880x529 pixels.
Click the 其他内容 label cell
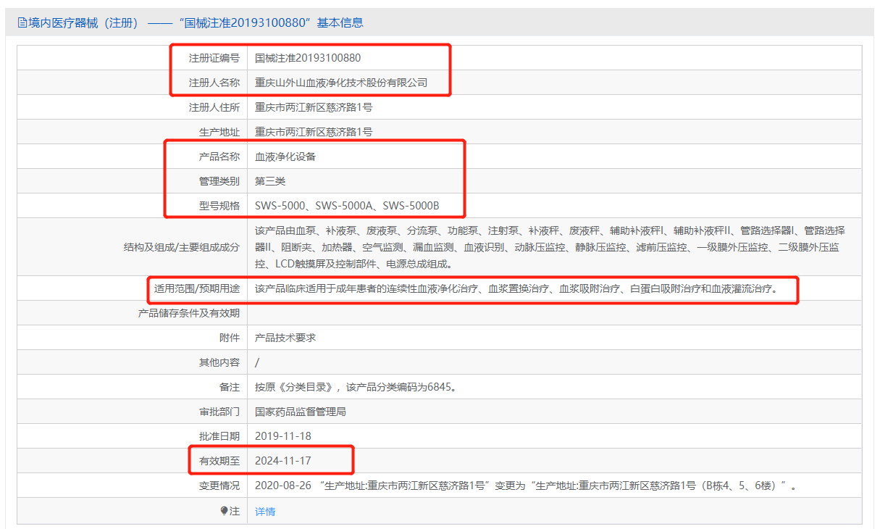133,362
